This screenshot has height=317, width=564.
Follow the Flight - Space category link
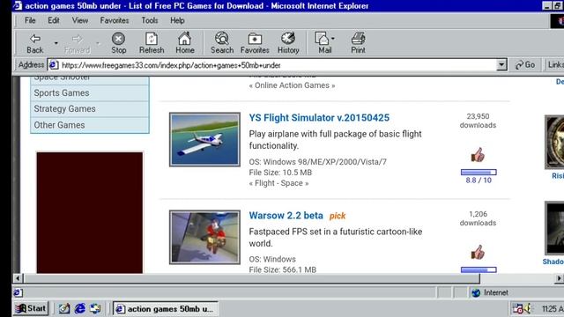[x=278, y=183]
